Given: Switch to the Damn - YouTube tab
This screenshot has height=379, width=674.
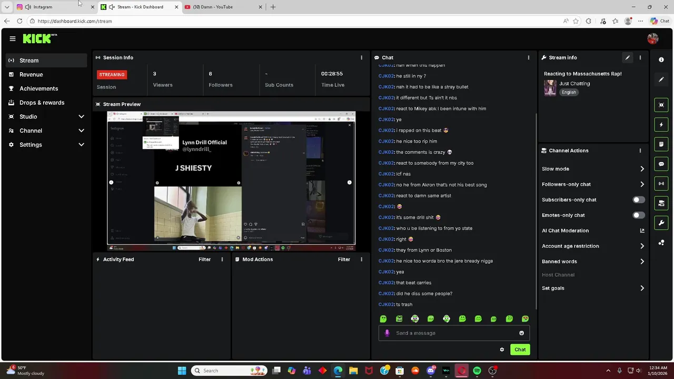Looking at the screenshot, I should (223, 7).
